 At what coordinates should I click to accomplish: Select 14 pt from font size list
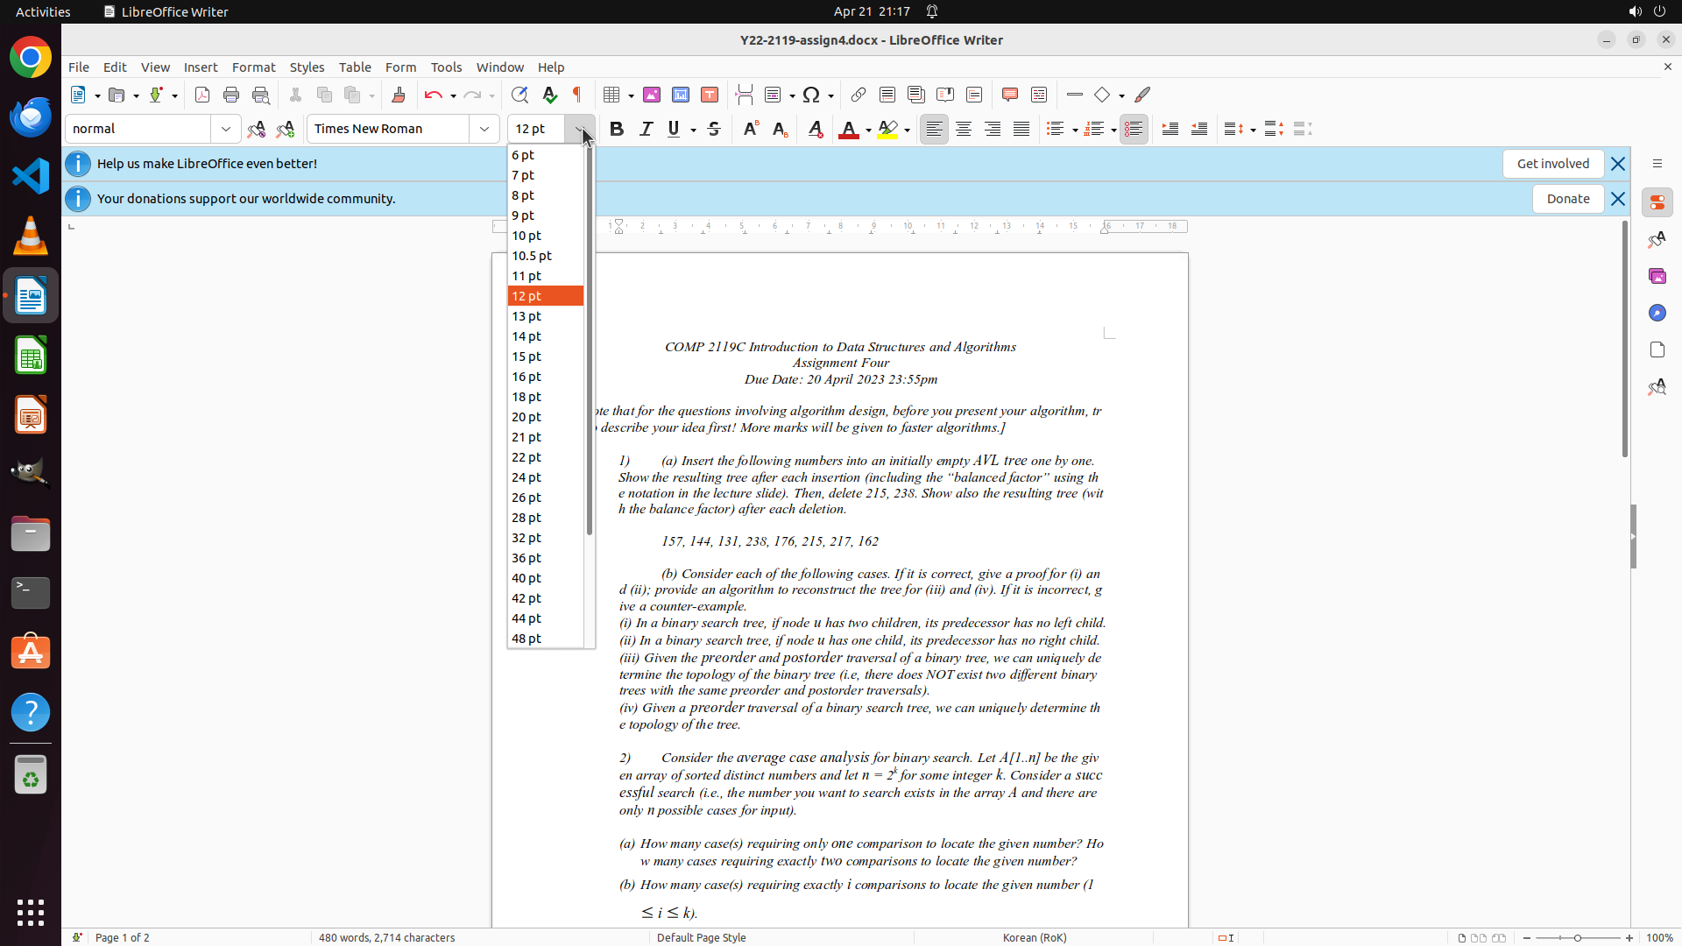pos(527,336)
